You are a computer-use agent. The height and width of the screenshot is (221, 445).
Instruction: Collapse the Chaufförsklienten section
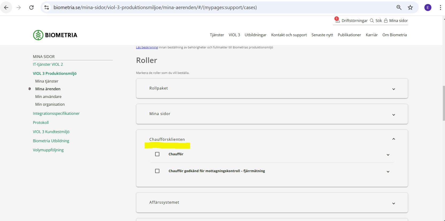pyautogui.click(x=394, y=139)
